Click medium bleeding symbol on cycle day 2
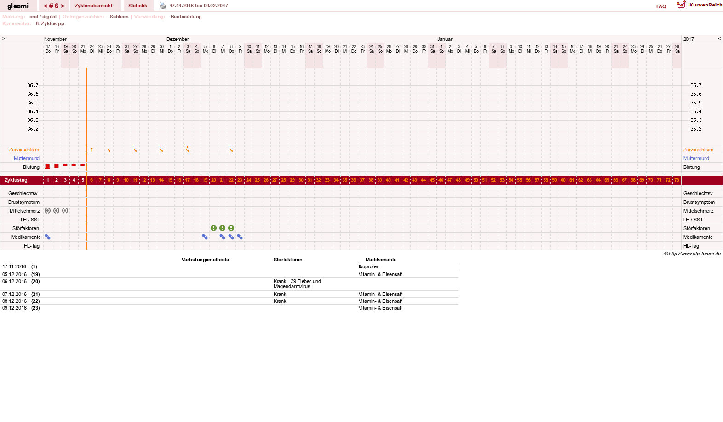This screenshot has height=422, width=723. click(57, 166)
